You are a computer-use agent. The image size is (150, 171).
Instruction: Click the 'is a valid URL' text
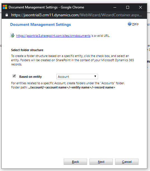click(x=101, y=36)
